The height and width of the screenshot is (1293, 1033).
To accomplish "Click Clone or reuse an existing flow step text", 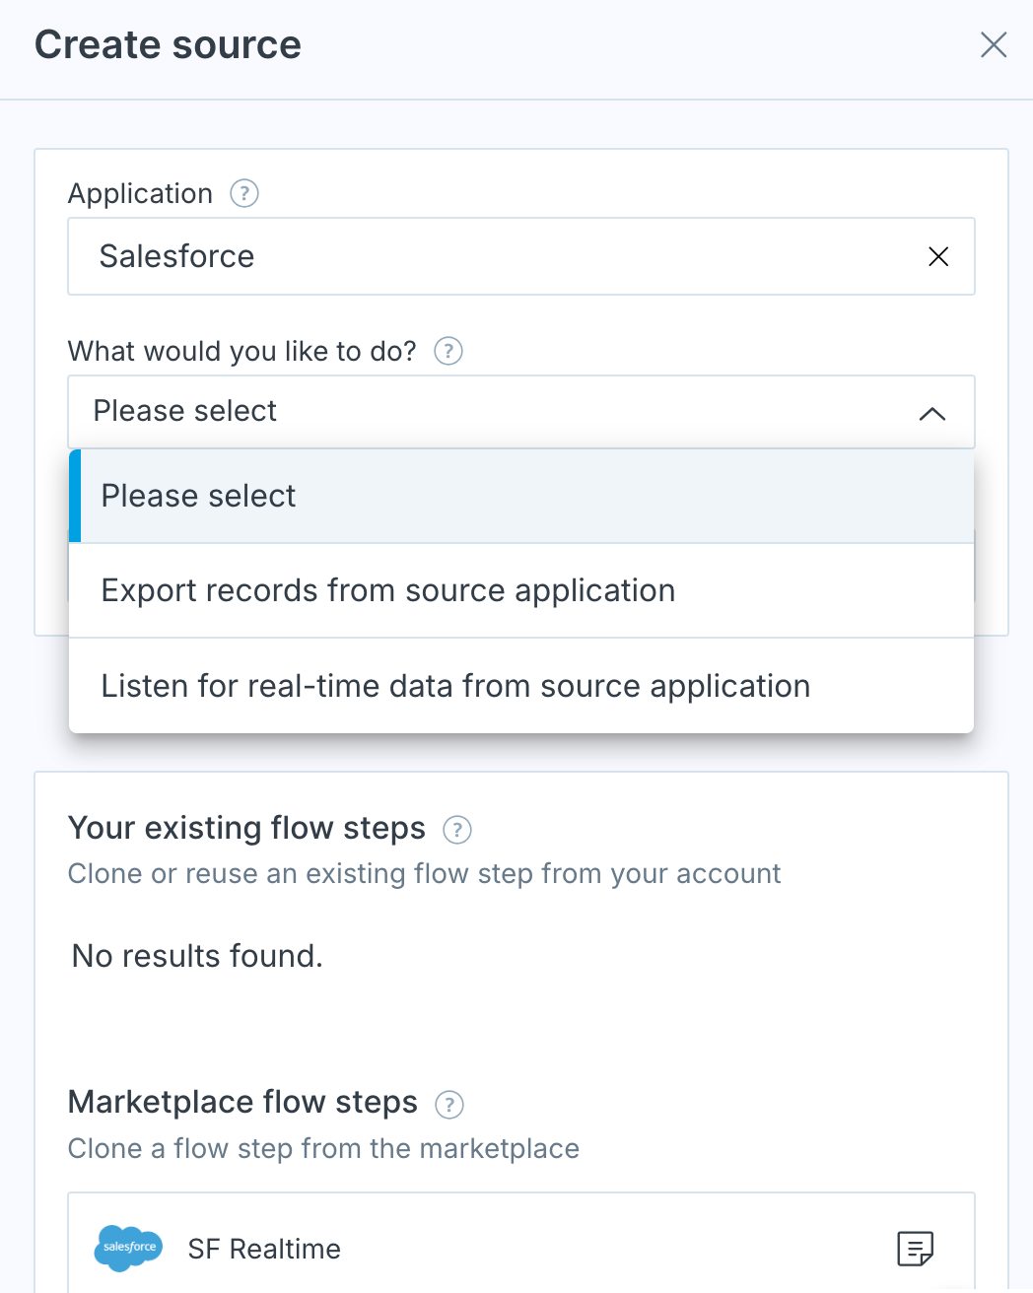I will (x=424, y=874).
